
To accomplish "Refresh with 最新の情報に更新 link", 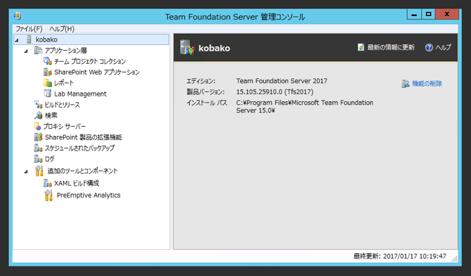I will click(x=391, y=48).
